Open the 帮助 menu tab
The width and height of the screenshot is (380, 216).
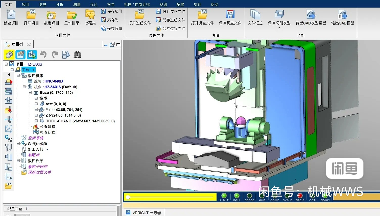click(215, 5)
